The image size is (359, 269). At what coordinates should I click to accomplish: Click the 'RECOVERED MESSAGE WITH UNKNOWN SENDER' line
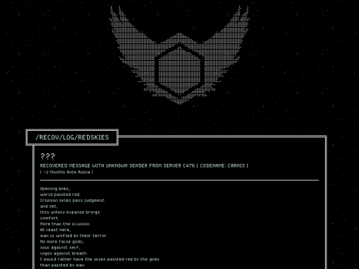[x=144, y=165]
